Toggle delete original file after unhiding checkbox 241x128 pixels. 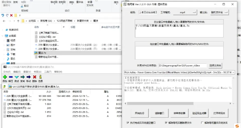click(x=166, y=123)
